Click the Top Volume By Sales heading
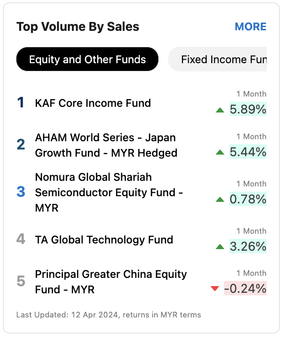Image resolution: width=294 pixels, height=339 pixels. point(78,27)
